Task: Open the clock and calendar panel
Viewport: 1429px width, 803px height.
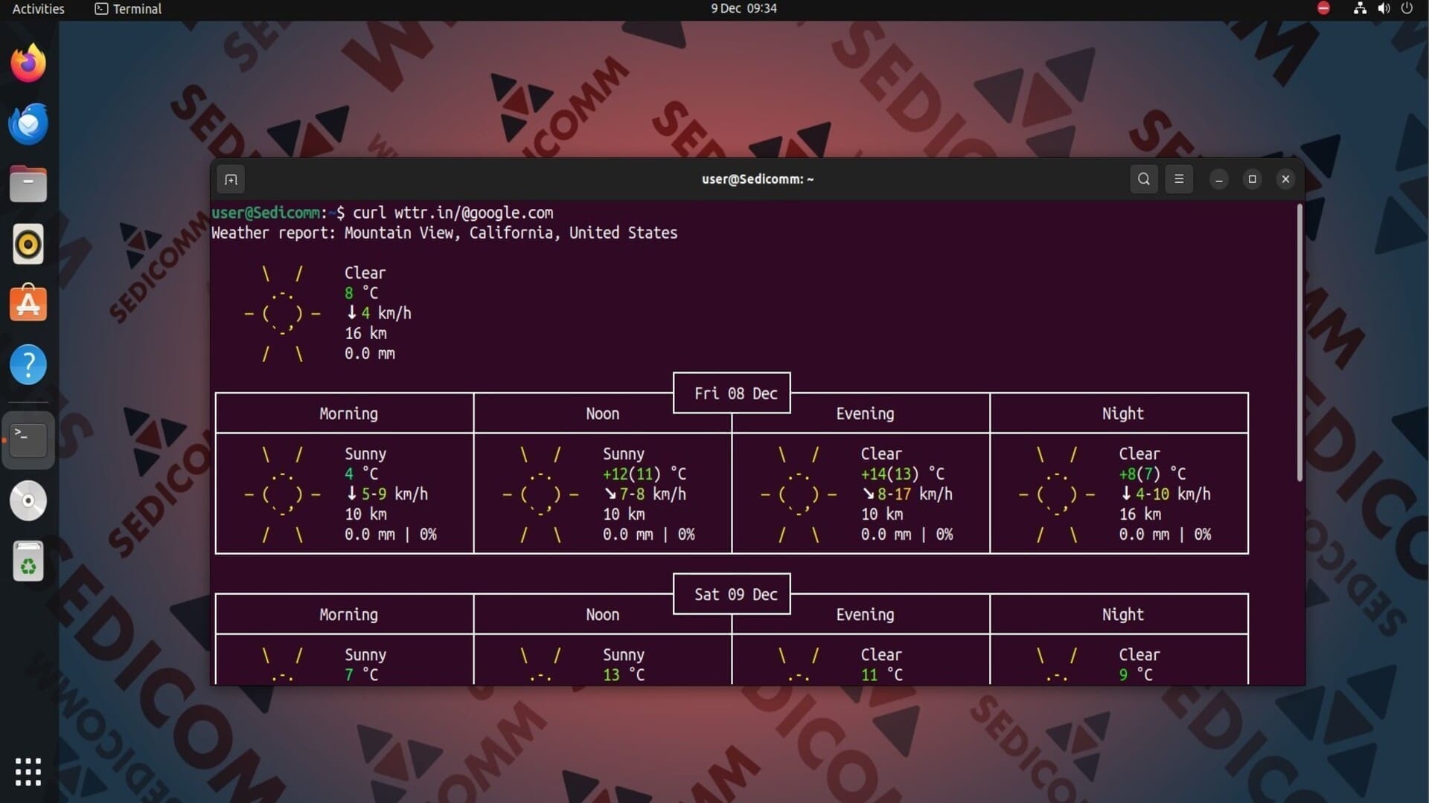Action: point(744,9)
